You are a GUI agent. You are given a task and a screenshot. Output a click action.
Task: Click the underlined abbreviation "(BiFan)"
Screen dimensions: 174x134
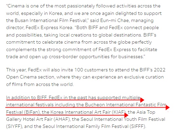[x=32, y=112]
